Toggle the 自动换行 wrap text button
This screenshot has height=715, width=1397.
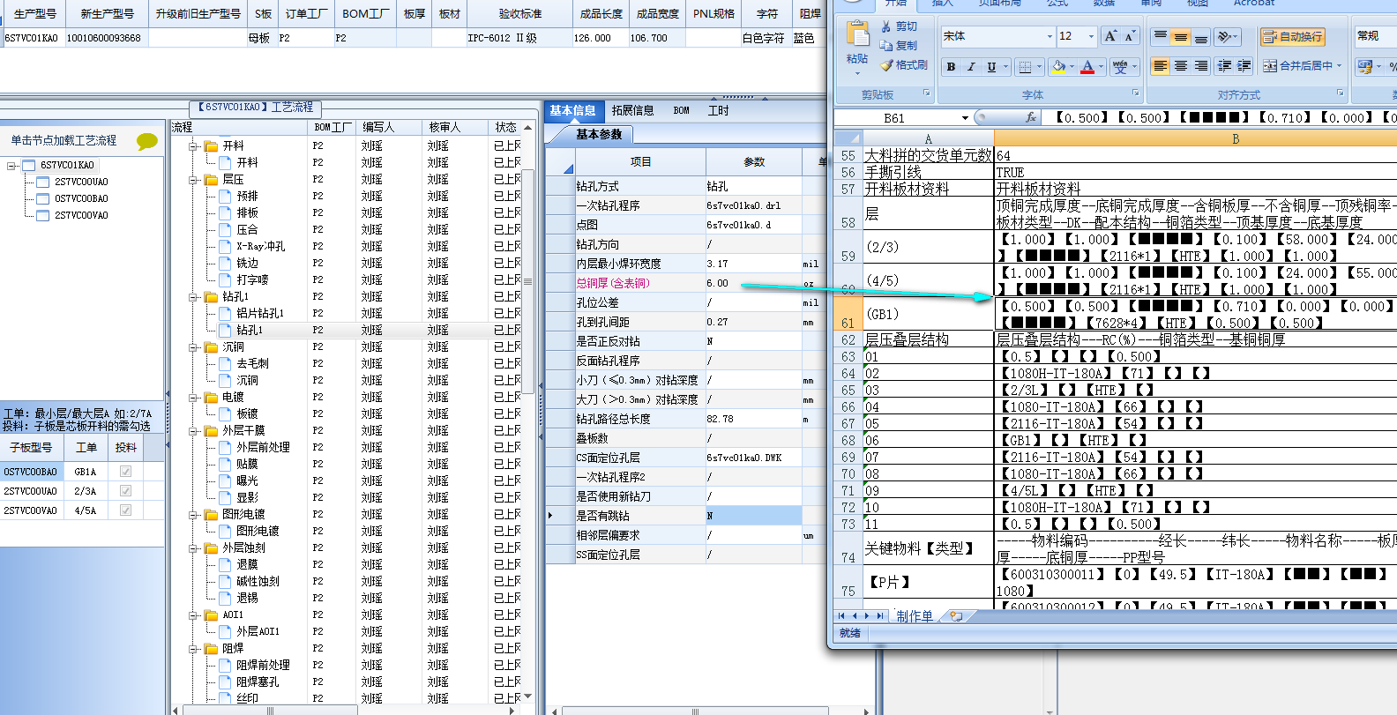coord(1292,36)
